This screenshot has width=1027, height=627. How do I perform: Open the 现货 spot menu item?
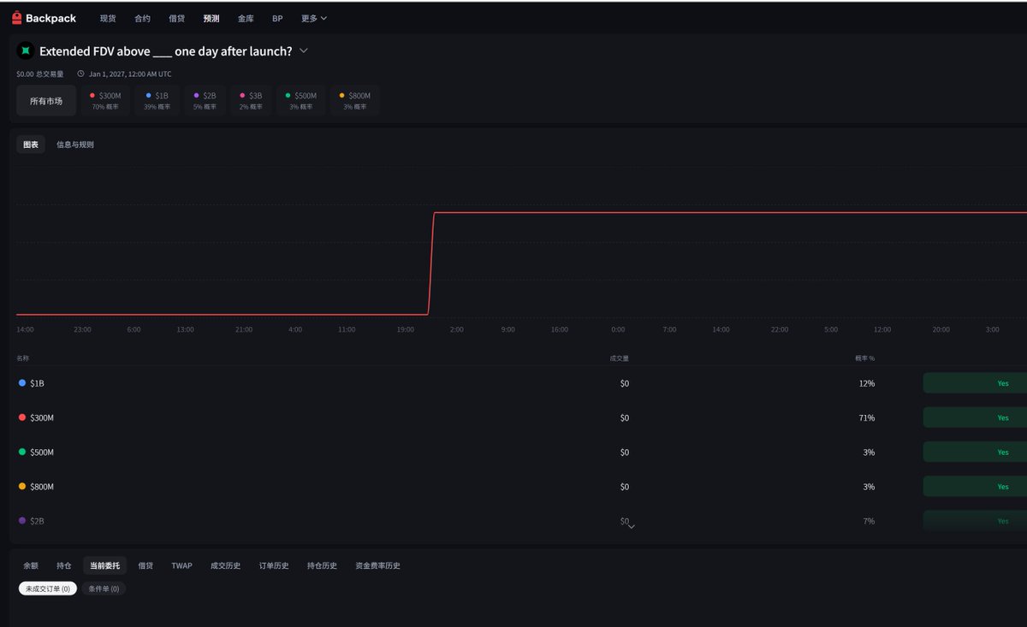pyautogui.click(x=108, y=18)
